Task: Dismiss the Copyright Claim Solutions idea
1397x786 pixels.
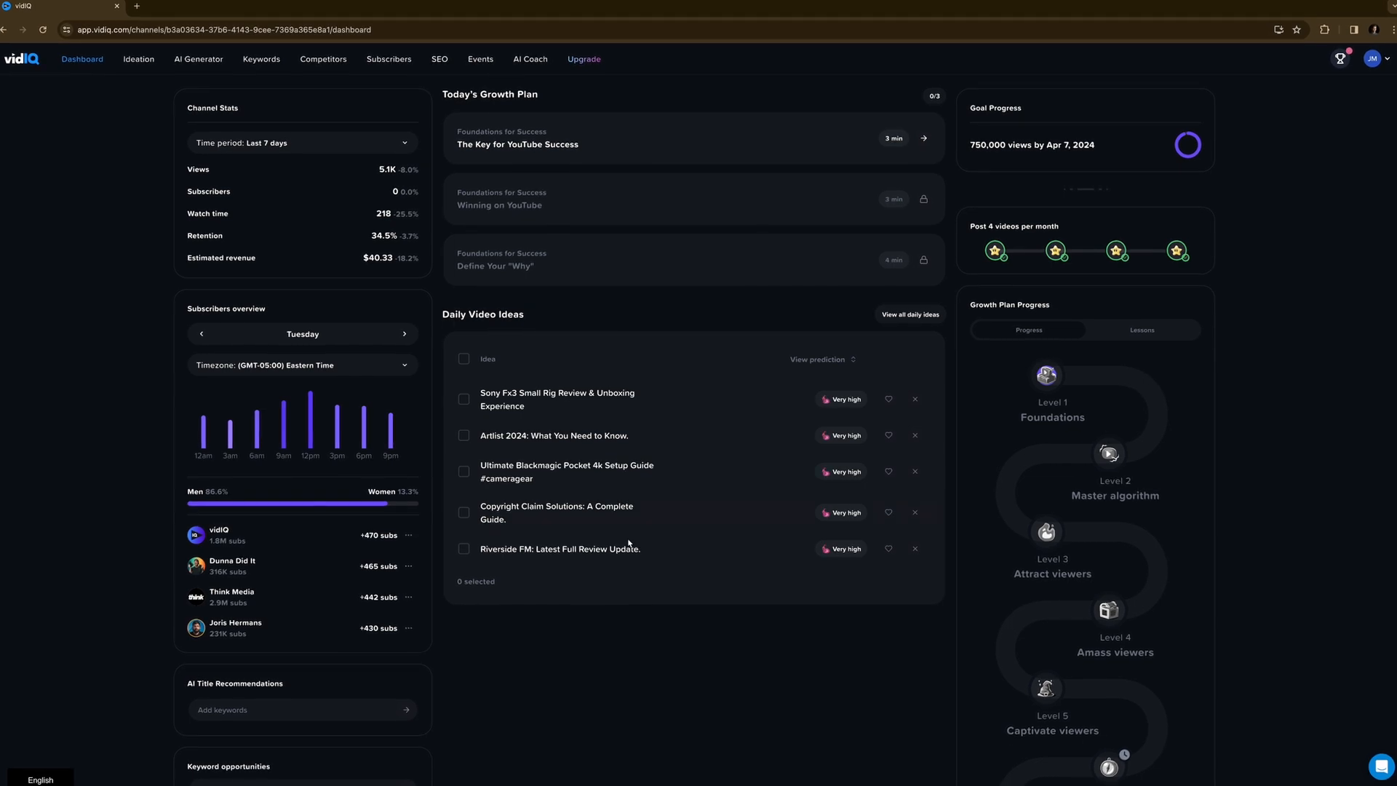Action: tap(915, 513)
